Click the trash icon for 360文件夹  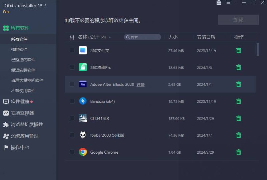(x=239, y=50)
